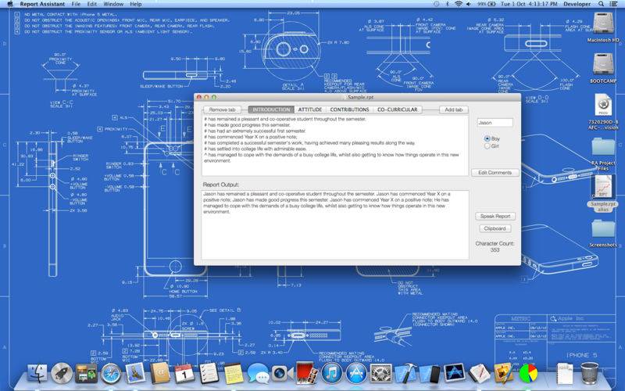Click inside the Report Output text area
The image size is (625, 391).
click(335, 225)
